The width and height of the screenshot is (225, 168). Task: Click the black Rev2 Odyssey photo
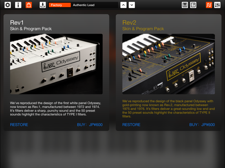click(169, 64)
